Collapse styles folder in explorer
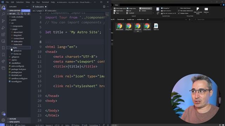The width and height of the screenshot is (225, 126). click(x=19, y=48)
